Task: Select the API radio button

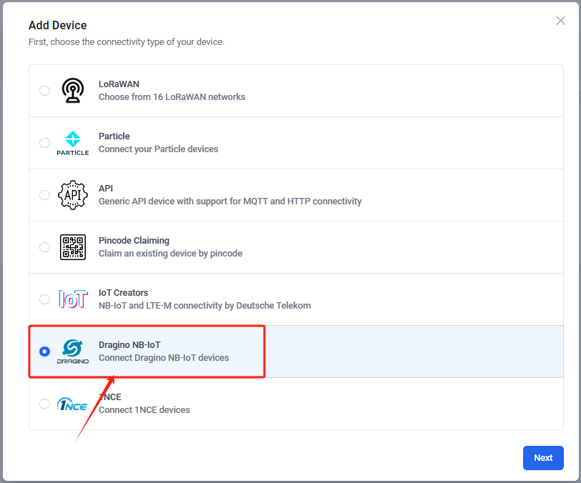Action: (44, 195)
